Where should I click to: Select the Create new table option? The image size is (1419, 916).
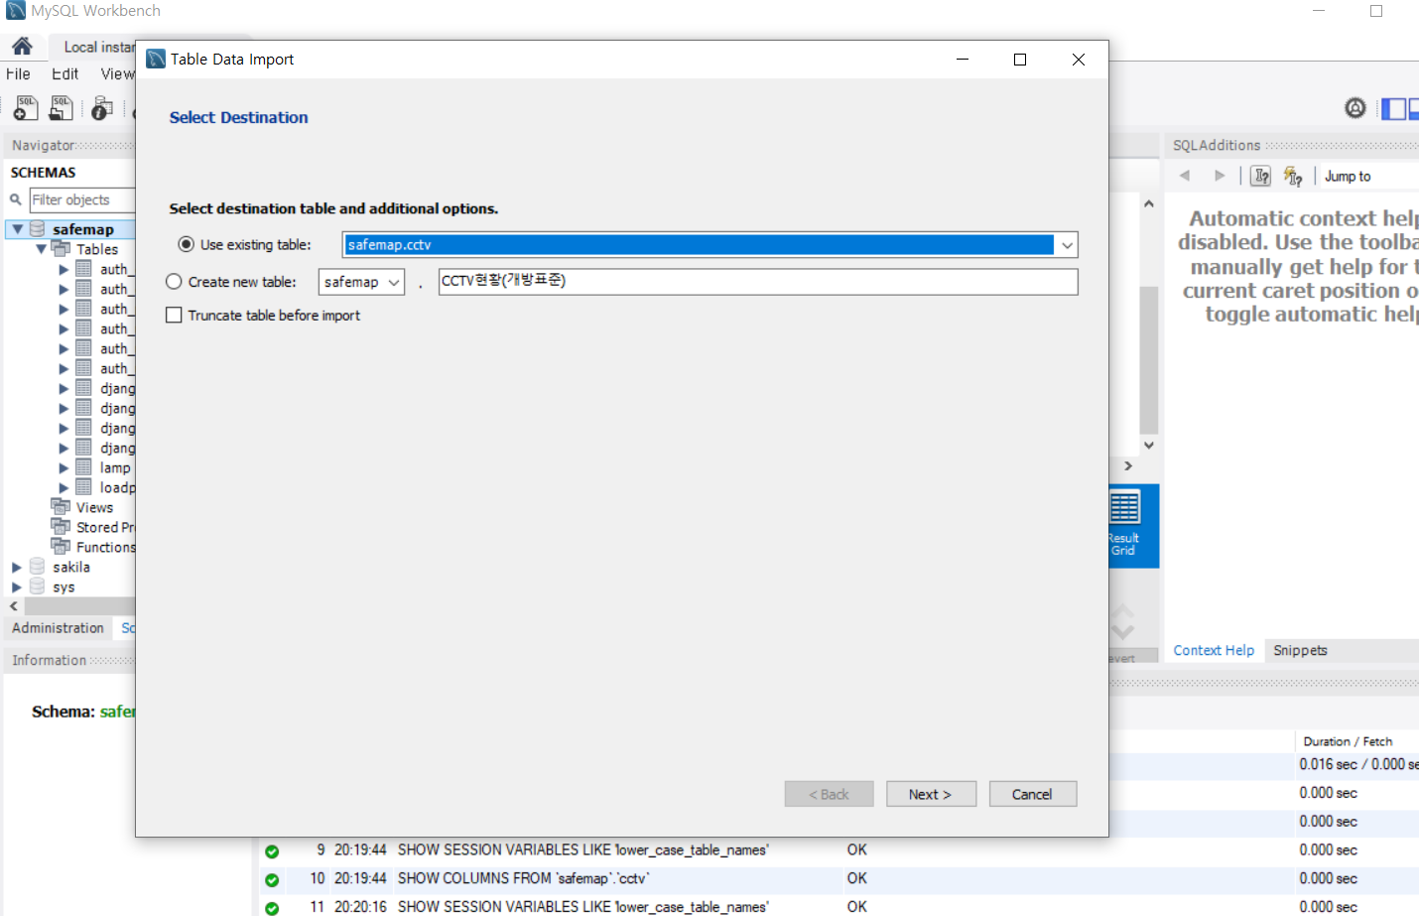[174, 282]
